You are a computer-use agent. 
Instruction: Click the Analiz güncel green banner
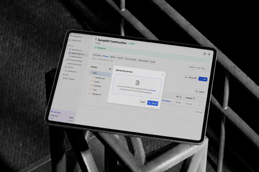[x=152, y=55]
